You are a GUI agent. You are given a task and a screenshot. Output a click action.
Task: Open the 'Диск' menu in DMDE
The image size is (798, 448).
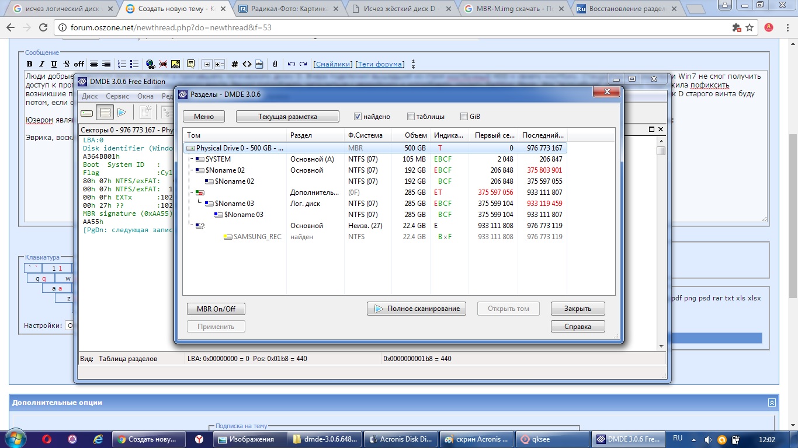point(89,96)
